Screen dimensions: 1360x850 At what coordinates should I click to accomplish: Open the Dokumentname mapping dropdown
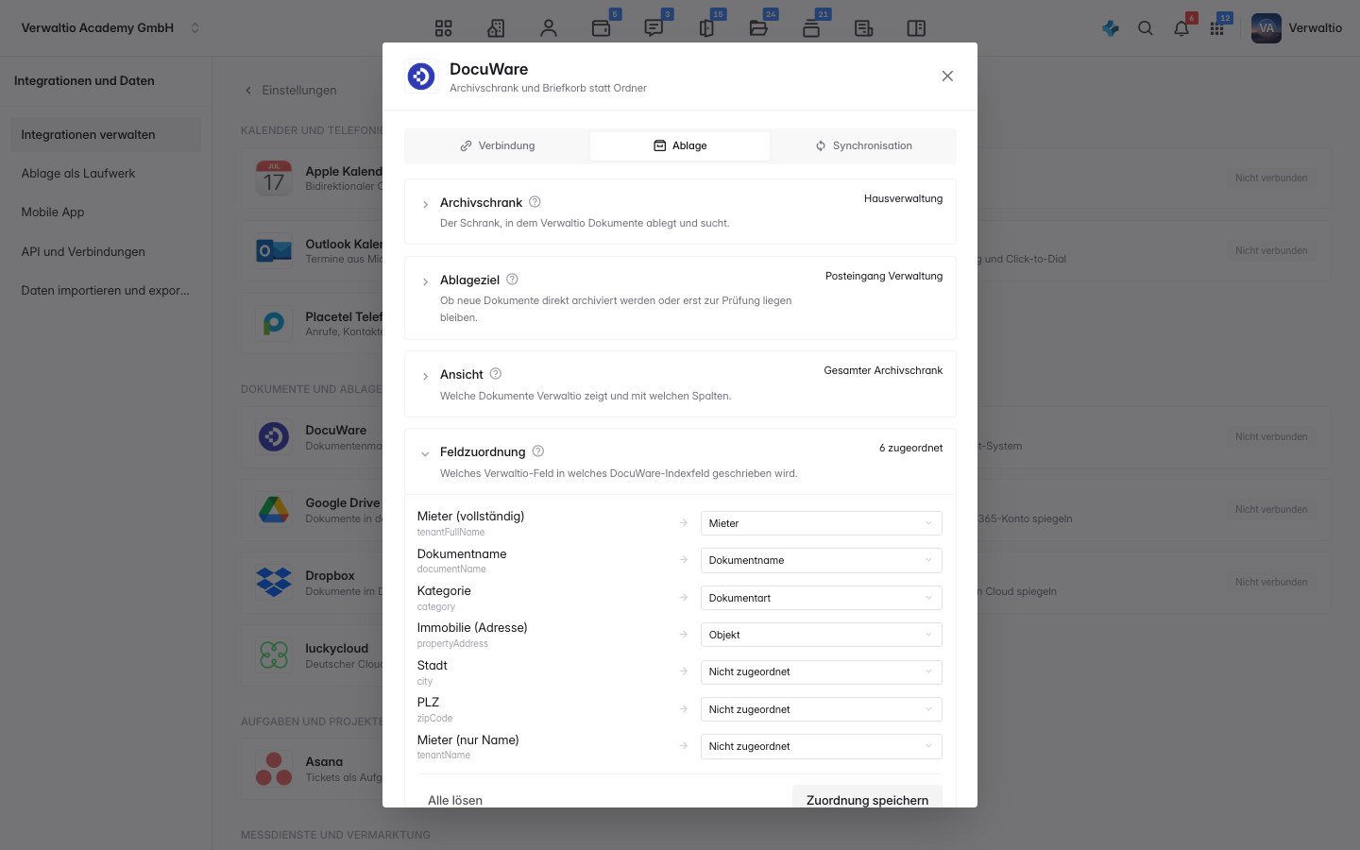coord(822,560)
